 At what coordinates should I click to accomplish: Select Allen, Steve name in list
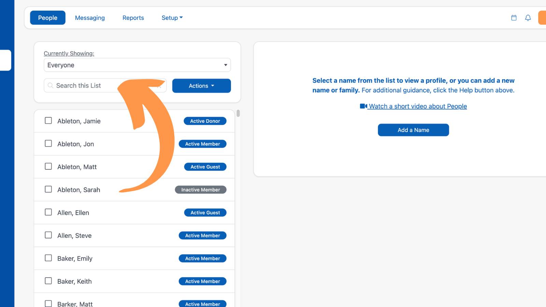tap(74, 235)
